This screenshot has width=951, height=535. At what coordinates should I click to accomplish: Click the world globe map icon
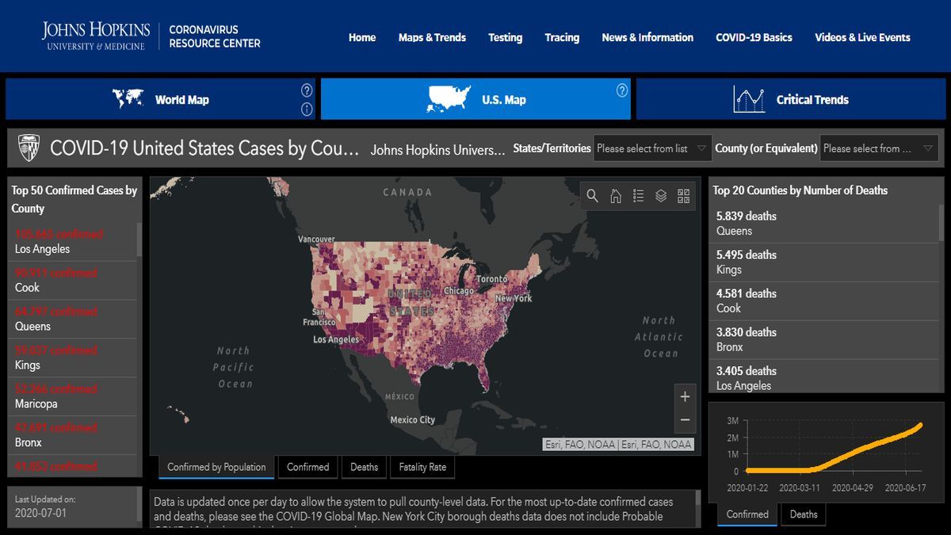point(128,98)
